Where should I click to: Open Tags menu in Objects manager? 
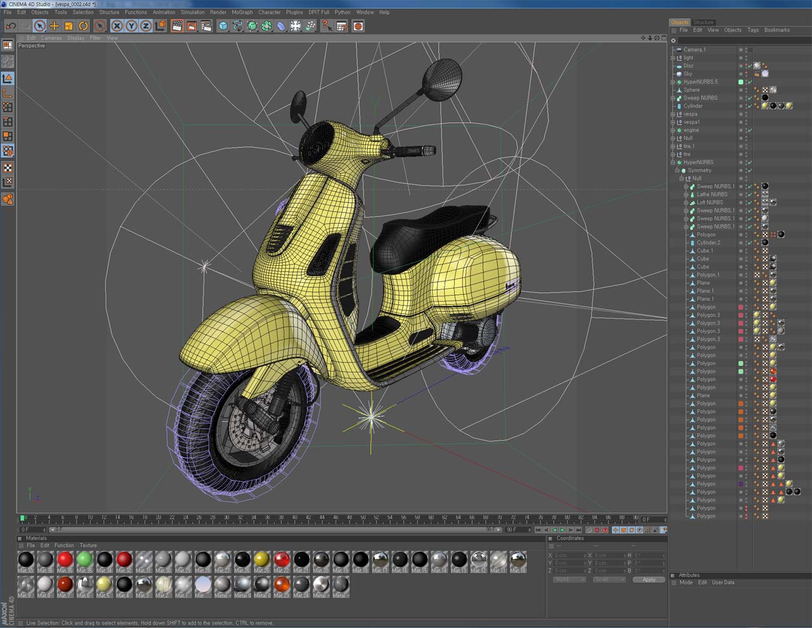click(753, 30)
